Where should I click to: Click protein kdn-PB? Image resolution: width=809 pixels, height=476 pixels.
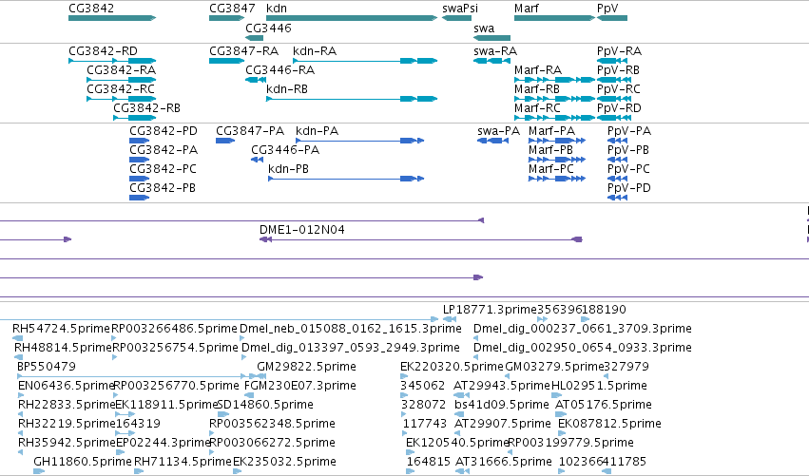coord(346,179)
